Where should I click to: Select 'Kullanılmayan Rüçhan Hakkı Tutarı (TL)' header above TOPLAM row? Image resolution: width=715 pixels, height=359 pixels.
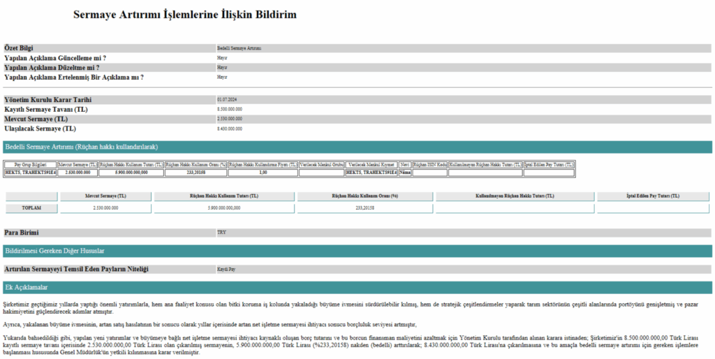point(515,196)
